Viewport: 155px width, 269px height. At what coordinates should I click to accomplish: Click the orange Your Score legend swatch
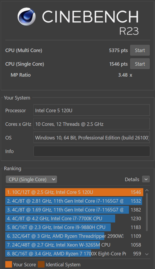(x=8, y=264)
